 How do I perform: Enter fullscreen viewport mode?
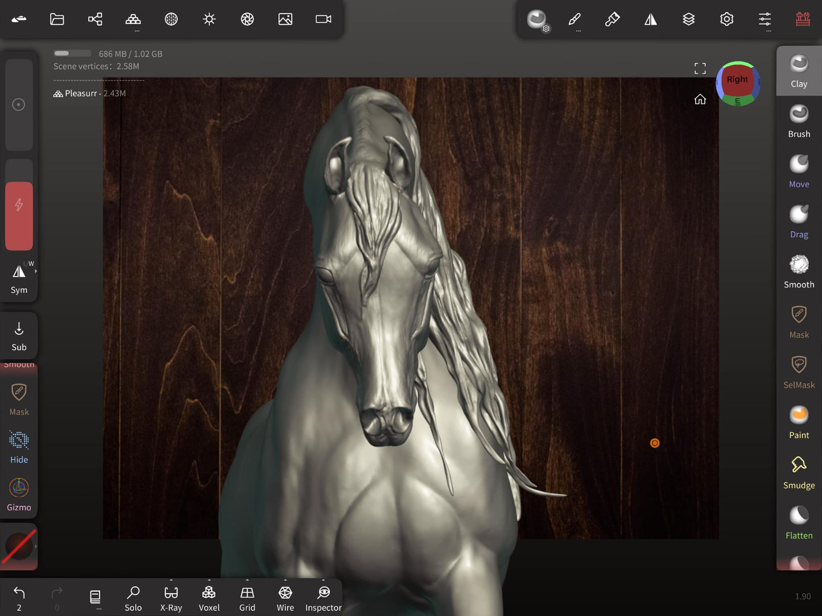(x=700, y=68)
